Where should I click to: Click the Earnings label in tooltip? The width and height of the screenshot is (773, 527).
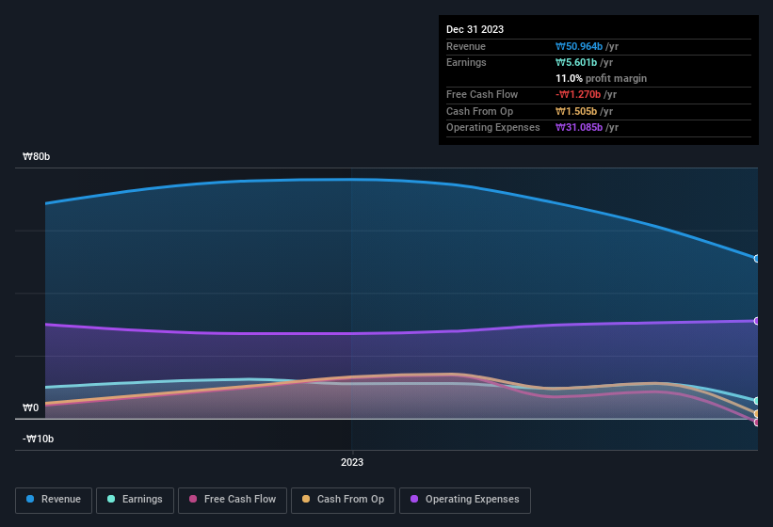tap(466, 62)
